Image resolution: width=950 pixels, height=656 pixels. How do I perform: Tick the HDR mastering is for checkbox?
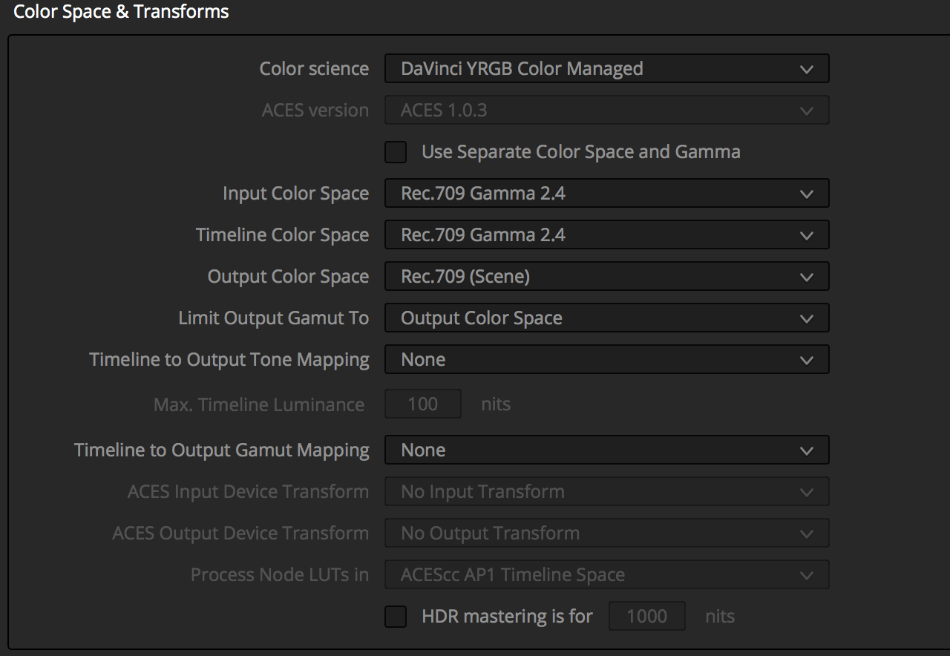tap(396, 617)
